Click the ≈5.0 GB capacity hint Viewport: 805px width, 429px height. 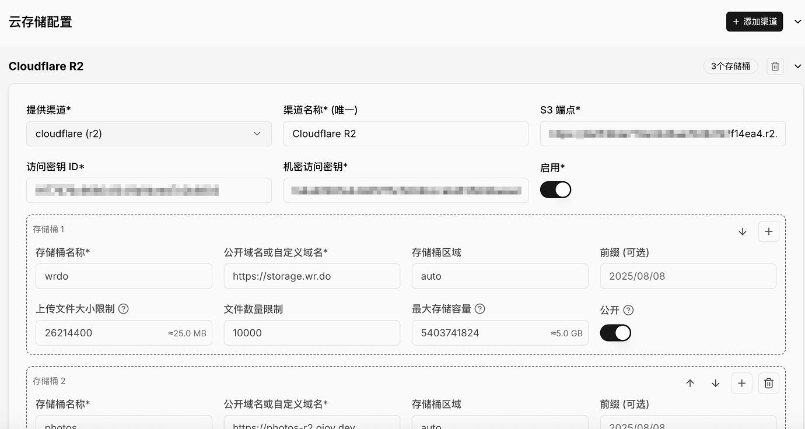click(x=566, y=333)
